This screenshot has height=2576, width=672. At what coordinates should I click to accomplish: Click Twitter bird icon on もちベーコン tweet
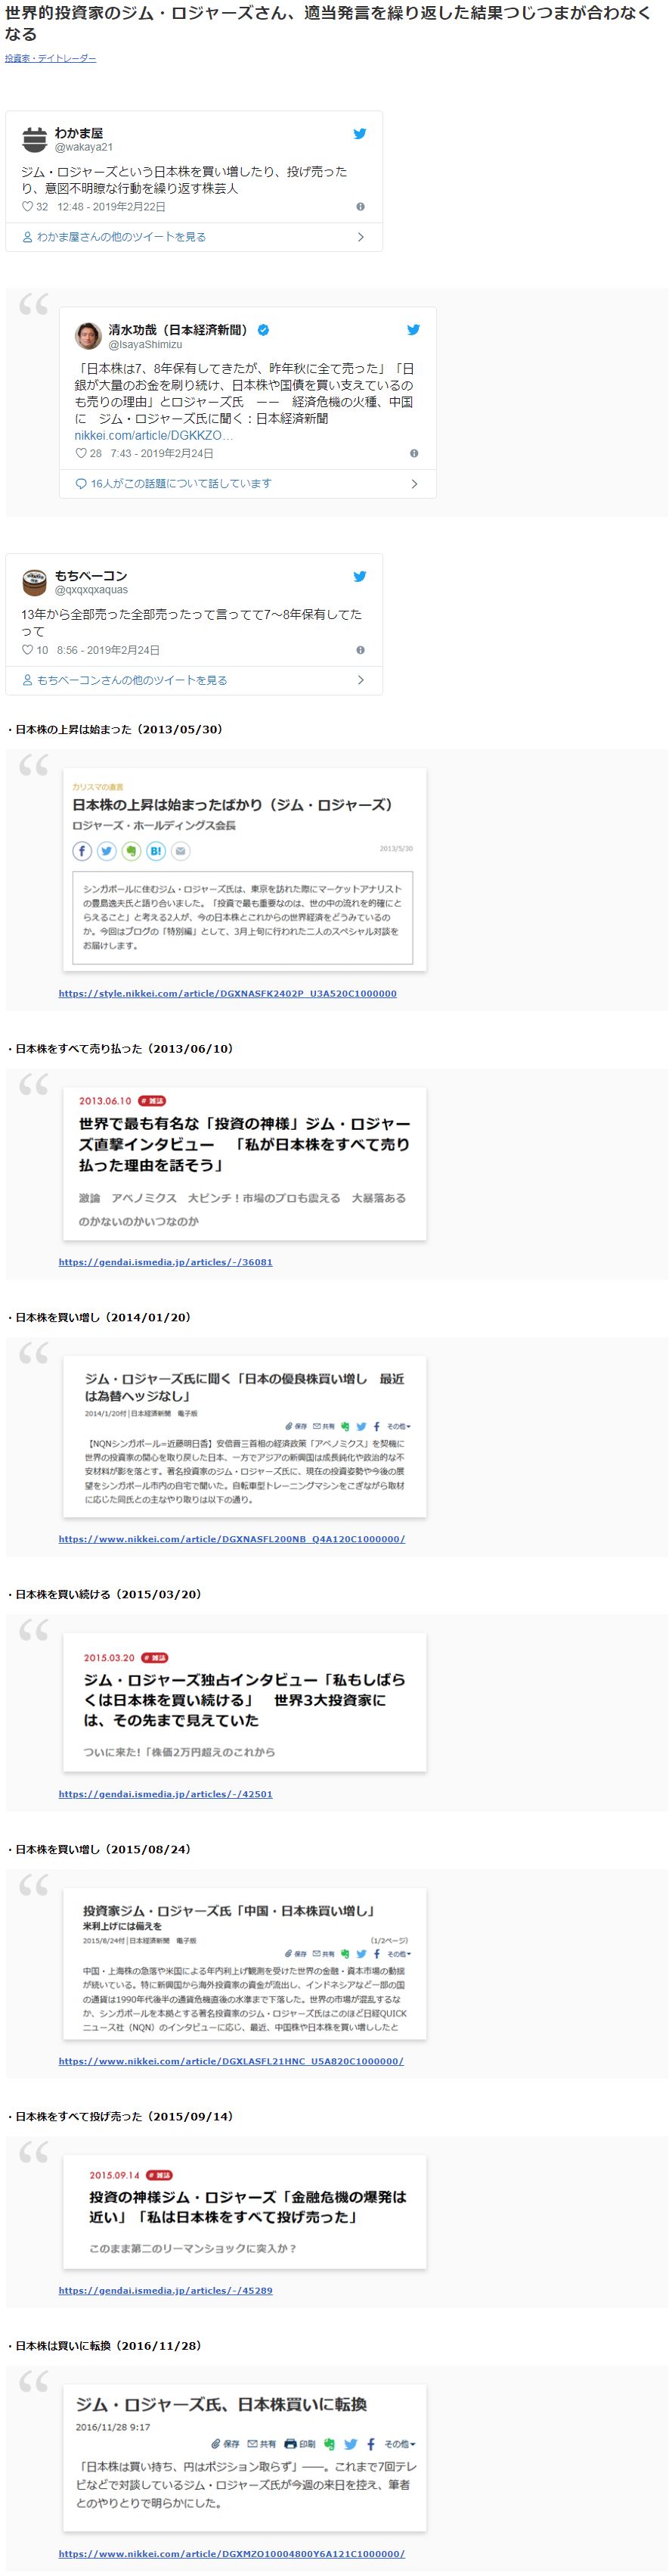point(360,577)
